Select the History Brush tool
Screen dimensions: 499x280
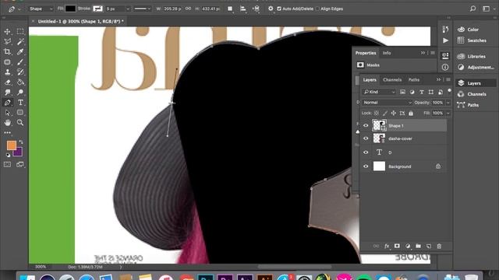[20, 72]
